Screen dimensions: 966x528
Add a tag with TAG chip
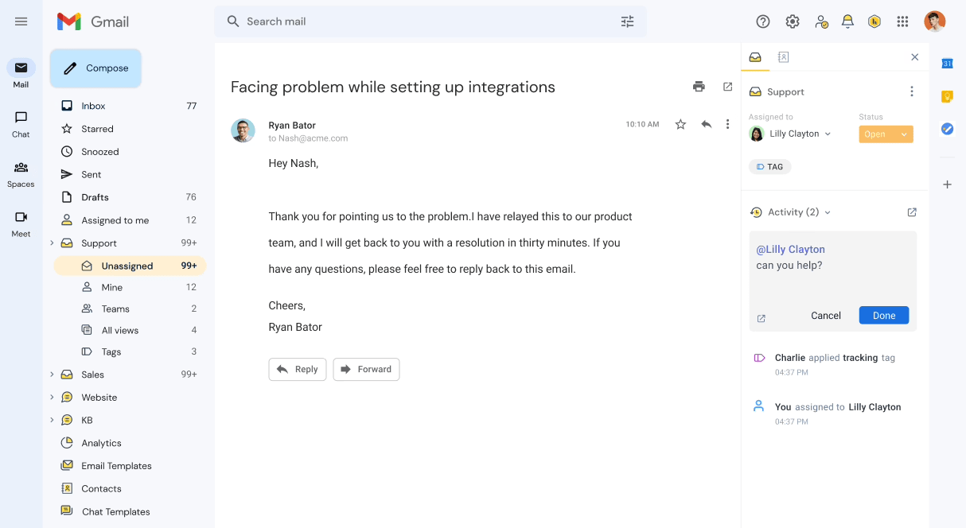[x=769, y=167]
